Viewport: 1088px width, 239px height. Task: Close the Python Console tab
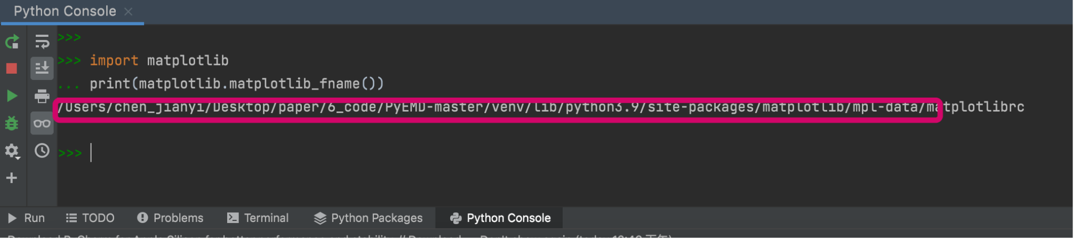[128, 11]
